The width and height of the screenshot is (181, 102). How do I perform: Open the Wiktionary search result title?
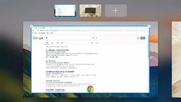51,61
